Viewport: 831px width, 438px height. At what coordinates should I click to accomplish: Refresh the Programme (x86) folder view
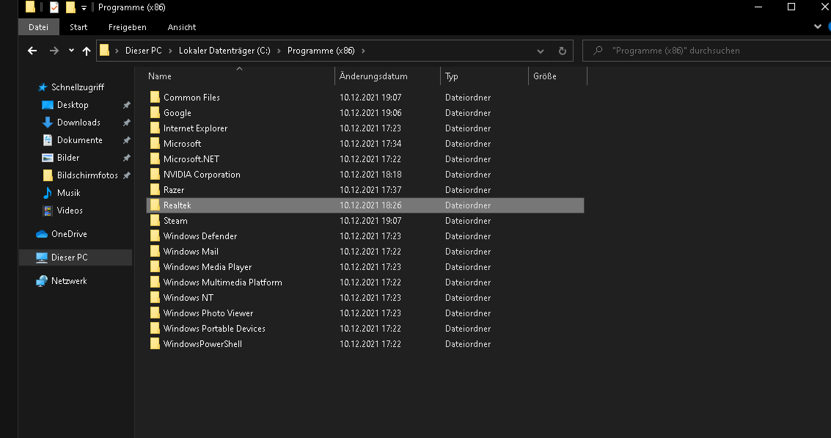pos(563,51)
